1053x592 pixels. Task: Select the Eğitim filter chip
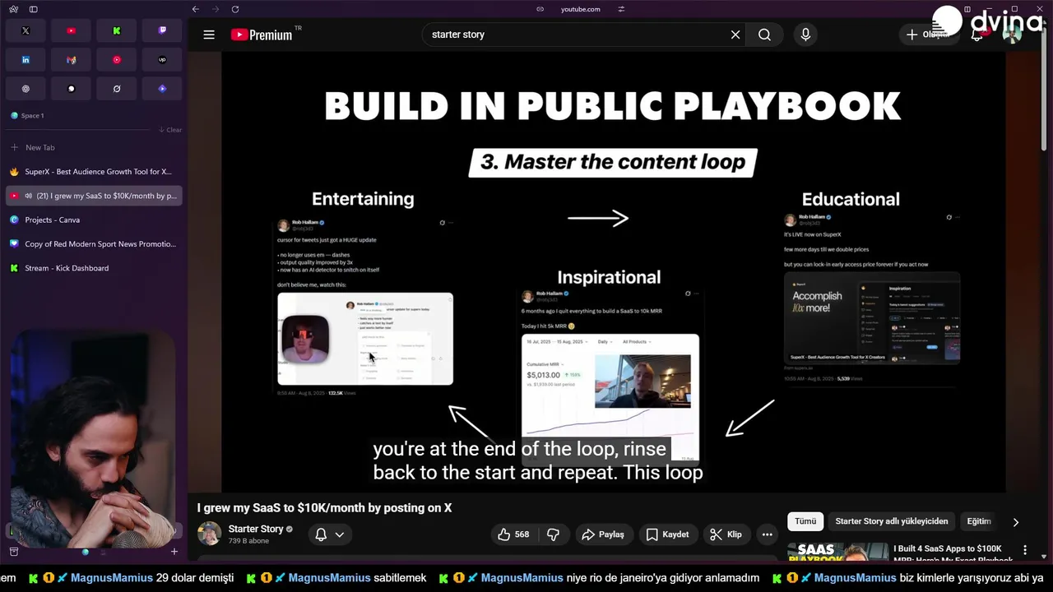[979, 521]
